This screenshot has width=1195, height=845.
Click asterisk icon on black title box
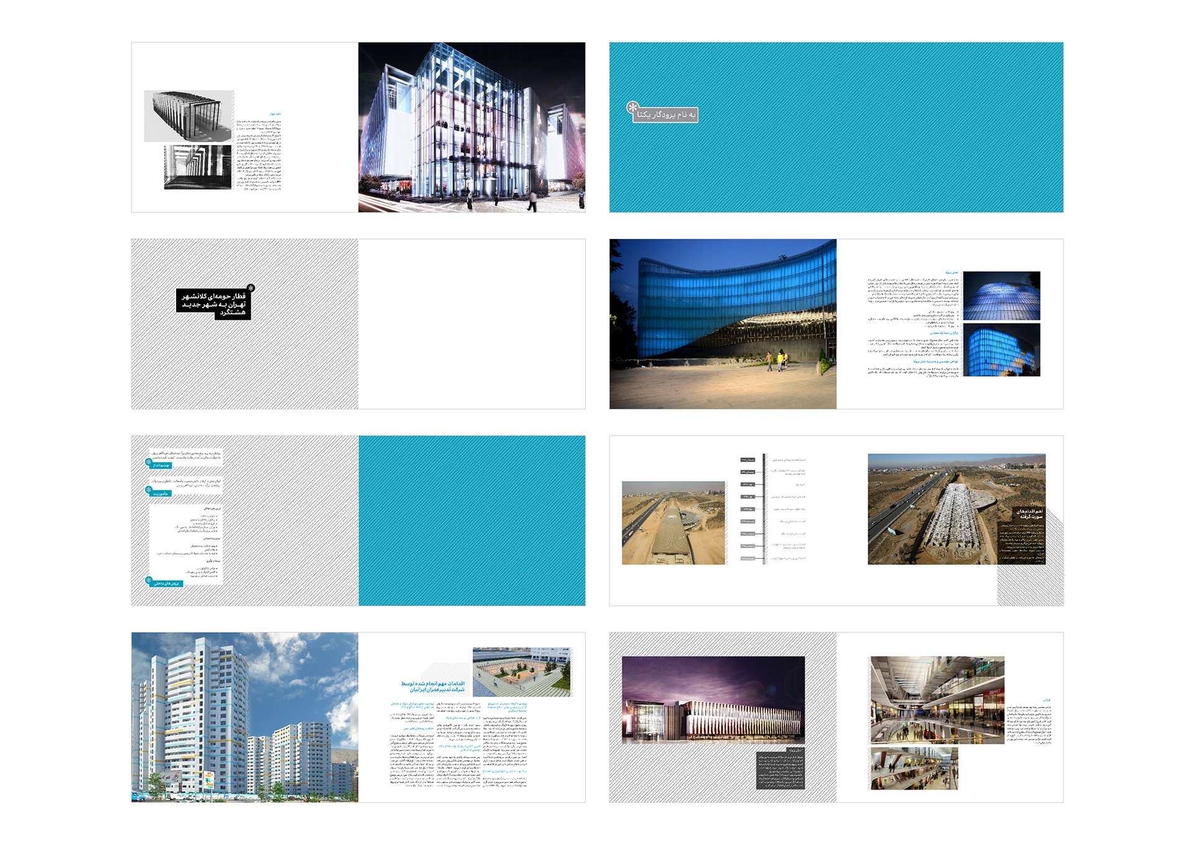click(251, 287)
